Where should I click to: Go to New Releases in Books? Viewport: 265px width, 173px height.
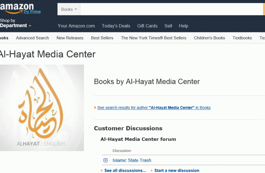(x=70, y=38)
